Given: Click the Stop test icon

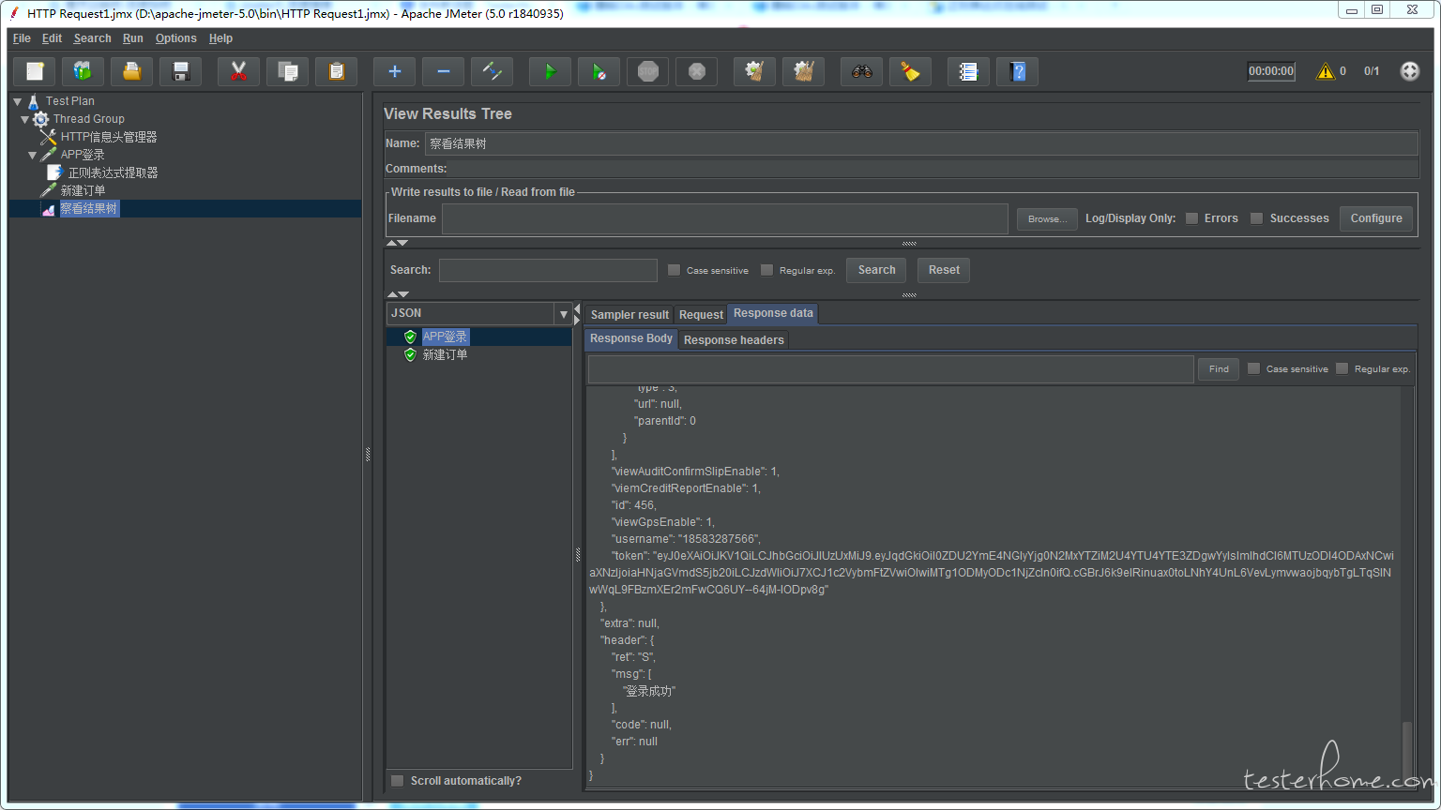Looking at the screenshot, I should 647,71.
